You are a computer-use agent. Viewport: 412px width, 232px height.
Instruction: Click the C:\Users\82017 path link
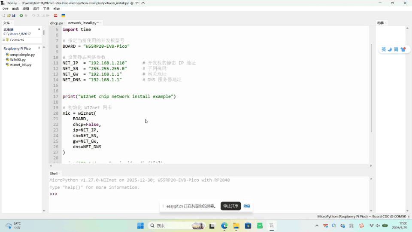point(17,34)
